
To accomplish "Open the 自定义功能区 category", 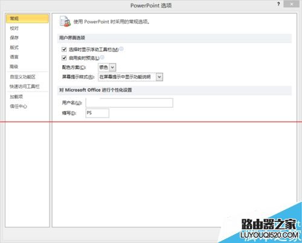I will tap(23, 77).
